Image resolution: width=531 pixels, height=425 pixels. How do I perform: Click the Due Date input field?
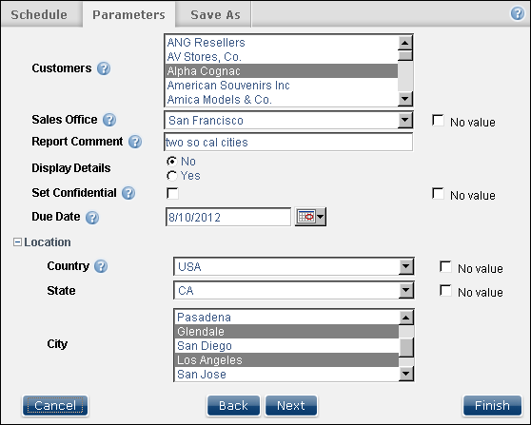(228, 217)
